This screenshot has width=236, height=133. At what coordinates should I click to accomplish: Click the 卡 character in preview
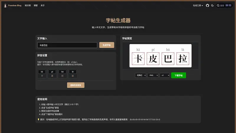point(138,58)
